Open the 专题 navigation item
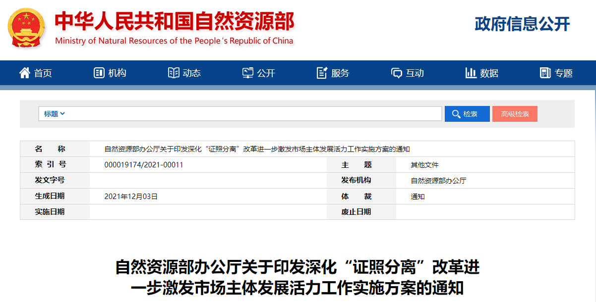This screenshot has height=302, width=596. [x=556, y=73]
